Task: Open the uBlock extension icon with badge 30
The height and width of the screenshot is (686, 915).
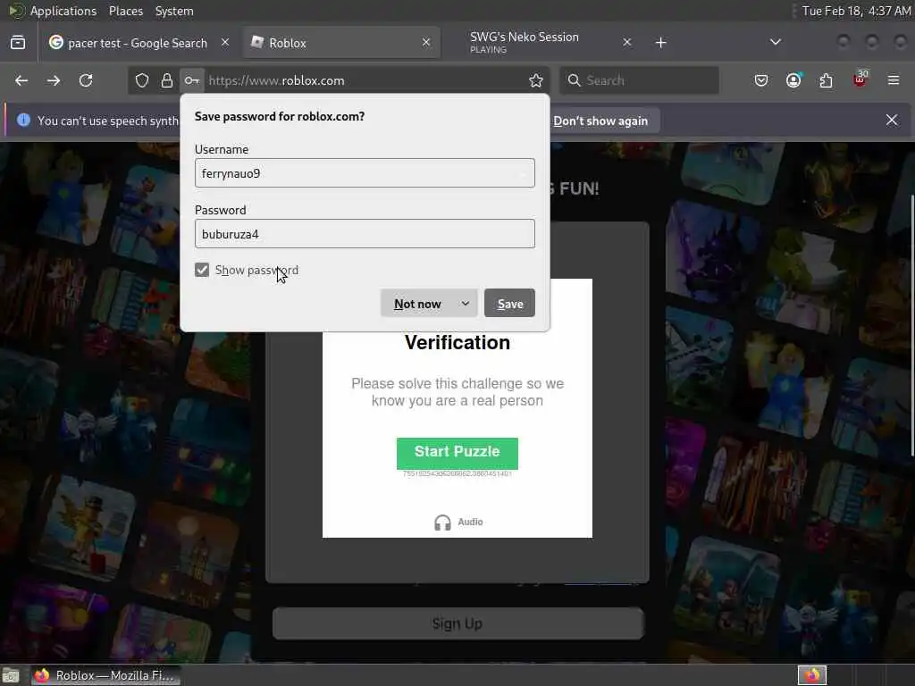Action: click(x=860, y=79)
